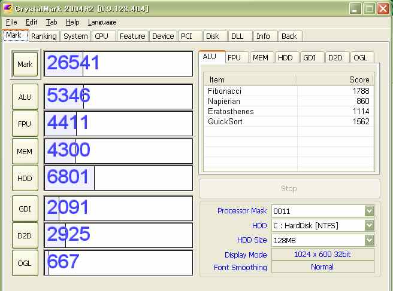The width and height of the screenshot is (393, 291).
Task: Open the File menu
Action: click(11, 22)
